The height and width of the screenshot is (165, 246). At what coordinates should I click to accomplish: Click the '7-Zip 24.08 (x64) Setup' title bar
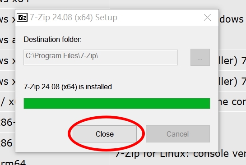pyautogui.click(x=117, y=18)
